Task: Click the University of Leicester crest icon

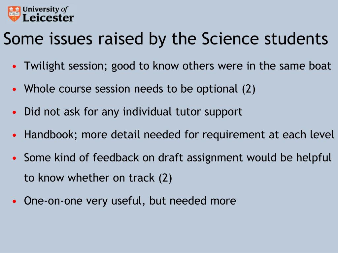Action: coord(14,14)
